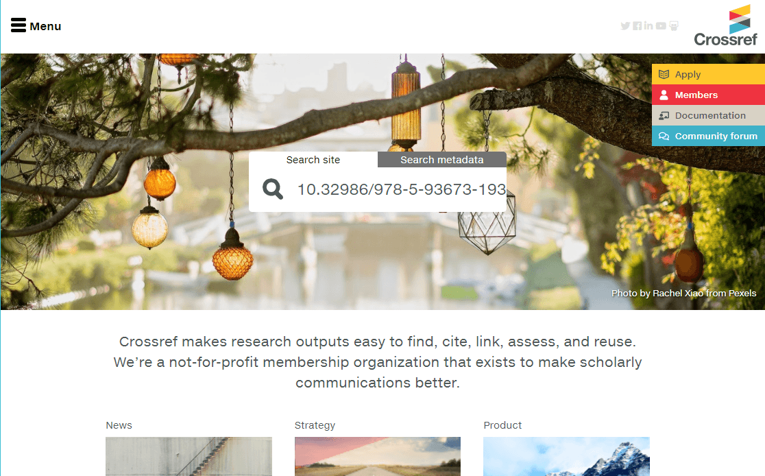
Task: Open the Documentation link
Action: (x=710, y=116)
